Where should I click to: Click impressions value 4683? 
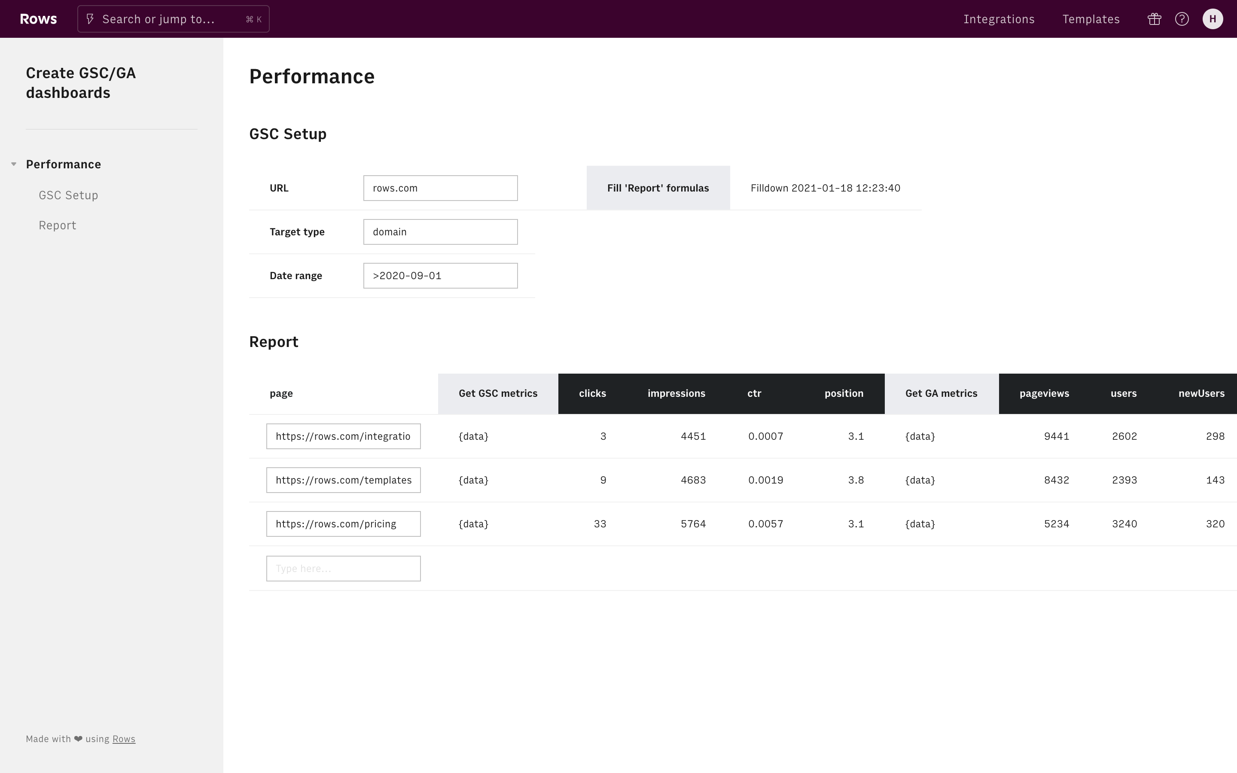[x=693, y=480]
